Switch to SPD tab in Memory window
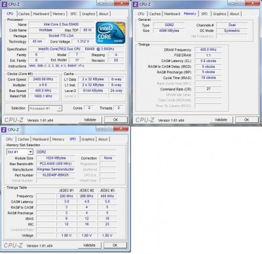Image resolution: width=262 pixels, height=254 pixels. 204,14
